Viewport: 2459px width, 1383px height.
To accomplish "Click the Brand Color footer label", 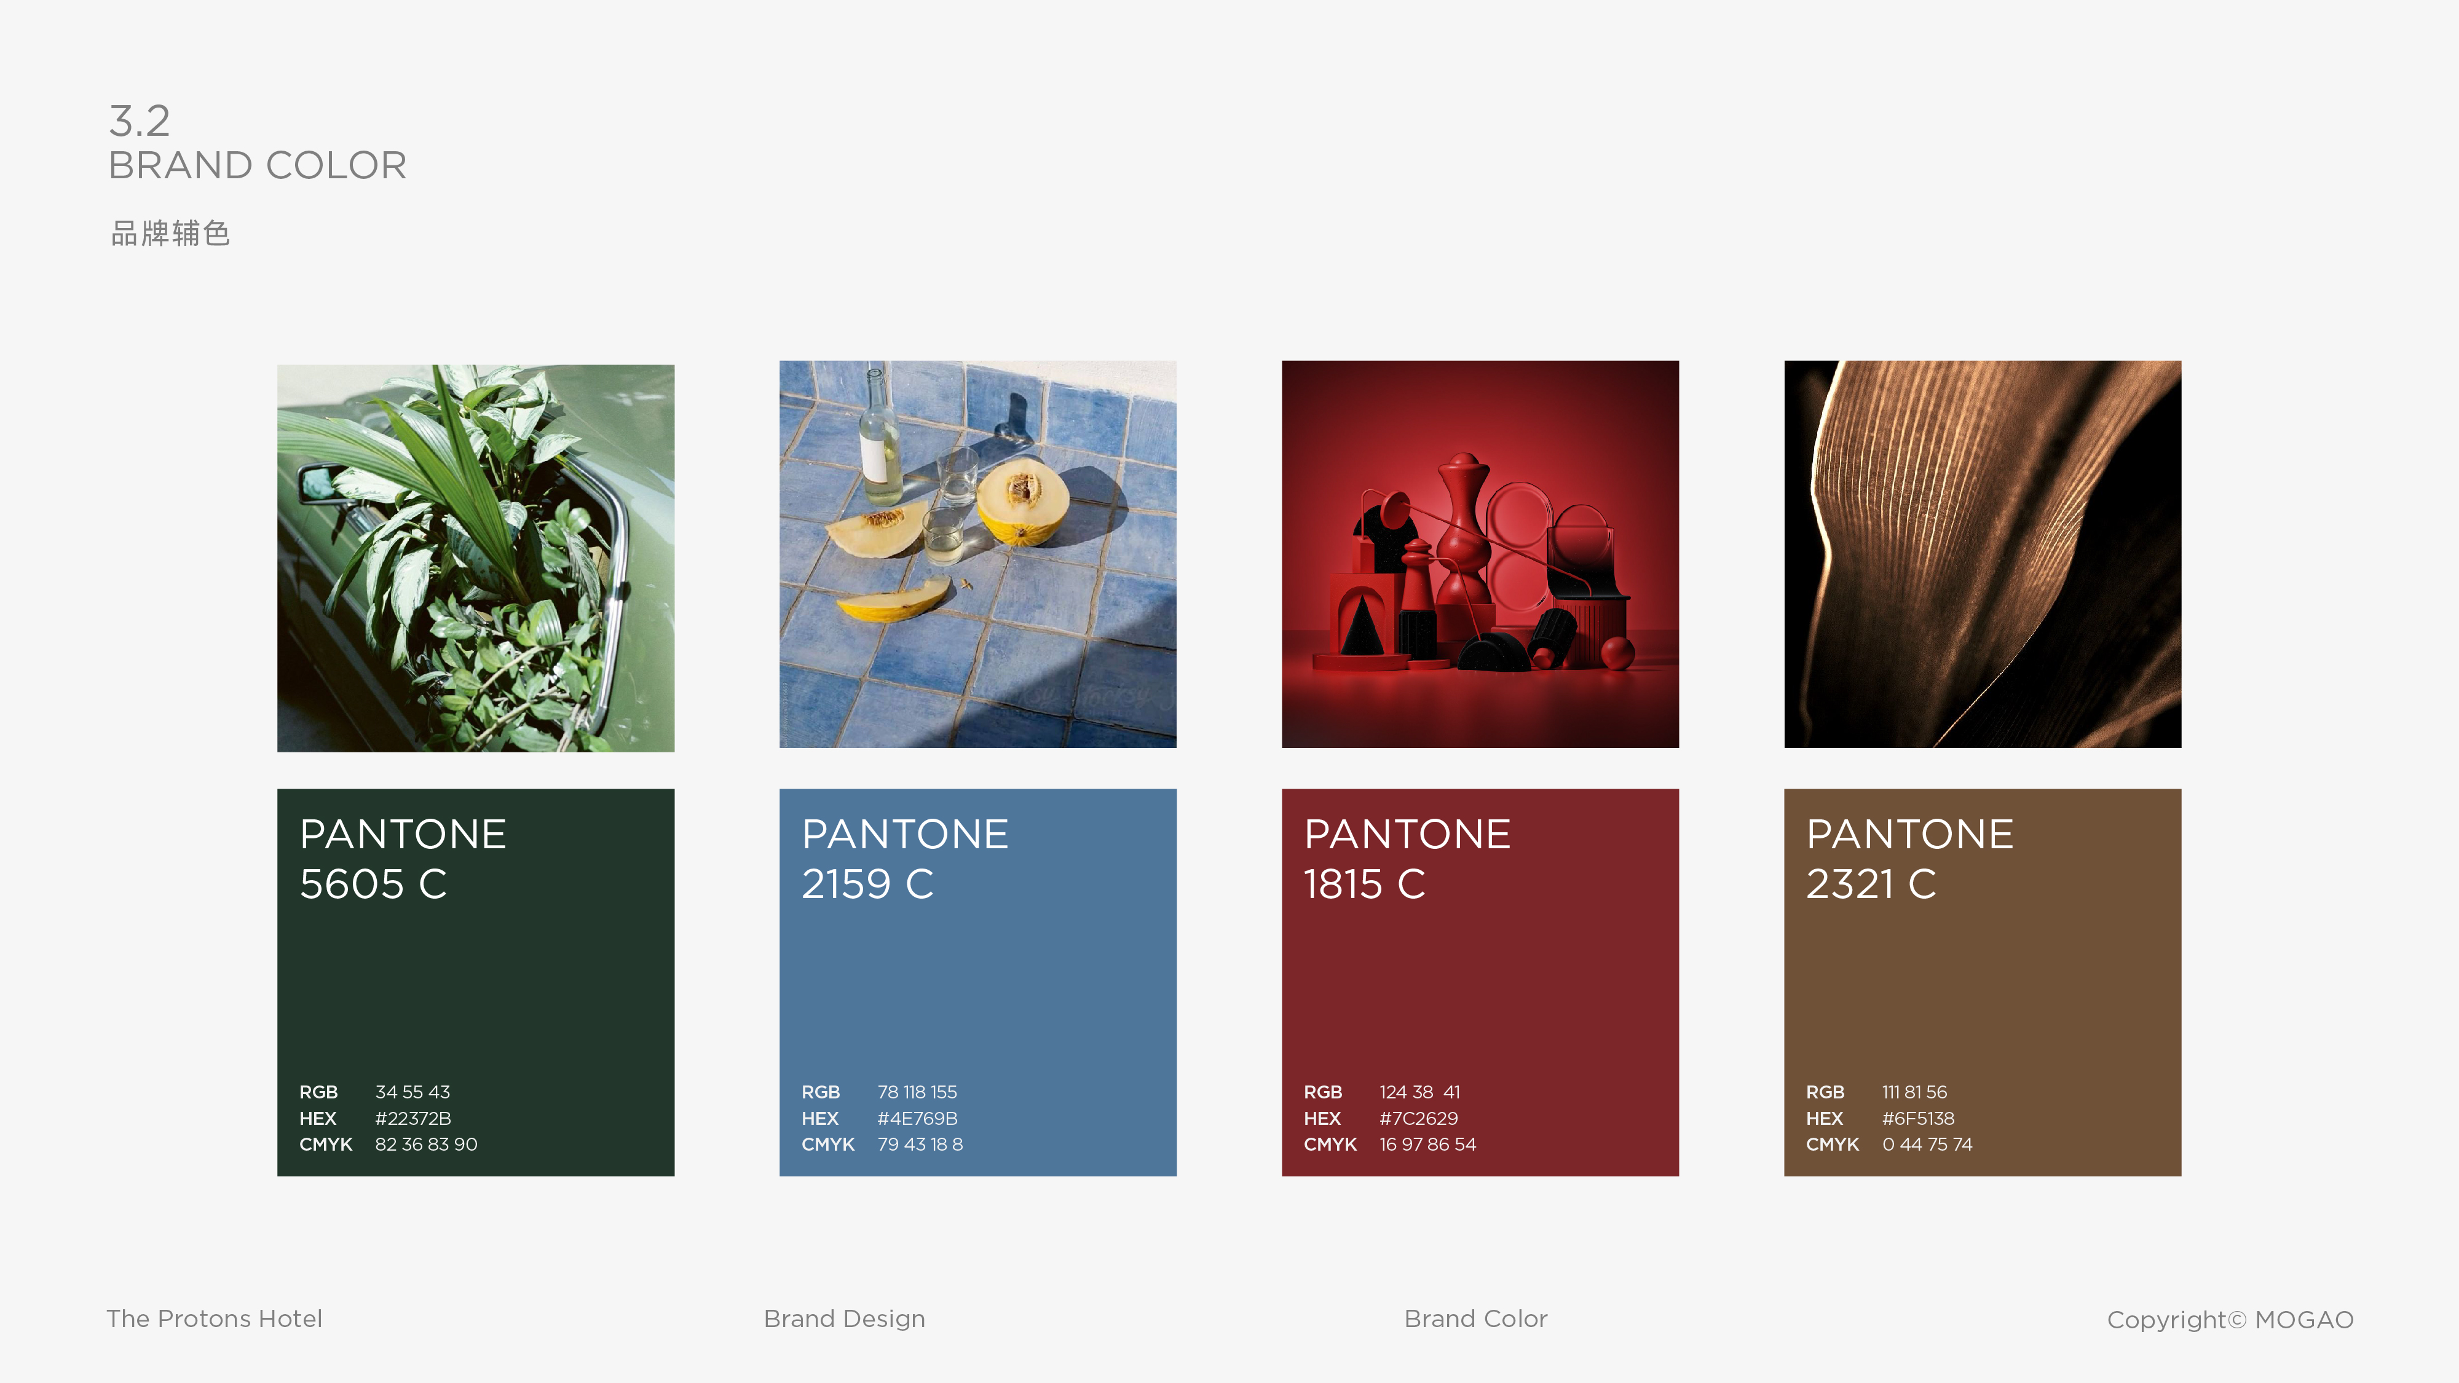I will click(x=1476, y=1318).
